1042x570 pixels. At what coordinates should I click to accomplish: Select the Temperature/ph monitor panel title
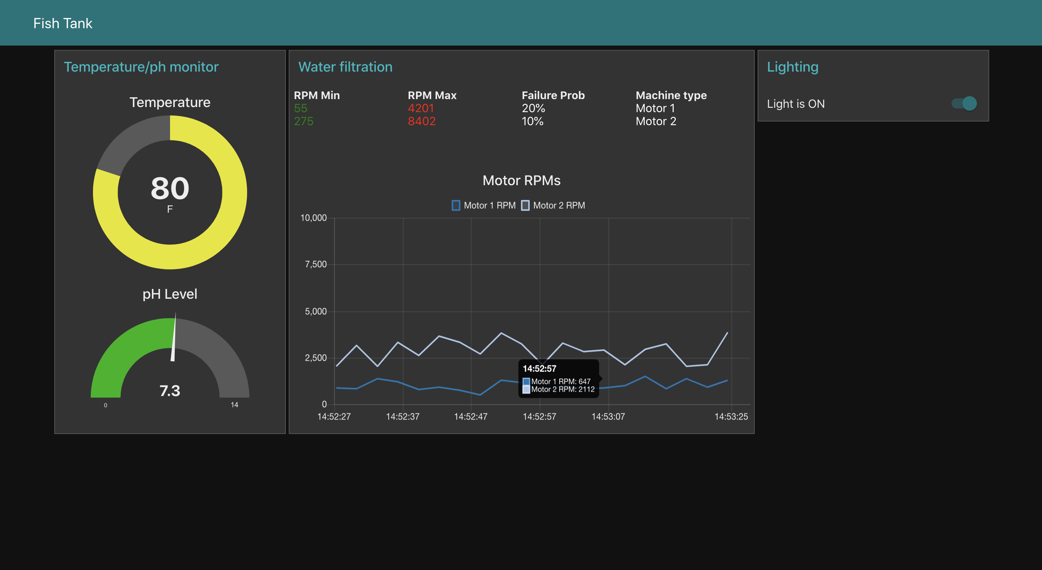(x=141, y=67)
